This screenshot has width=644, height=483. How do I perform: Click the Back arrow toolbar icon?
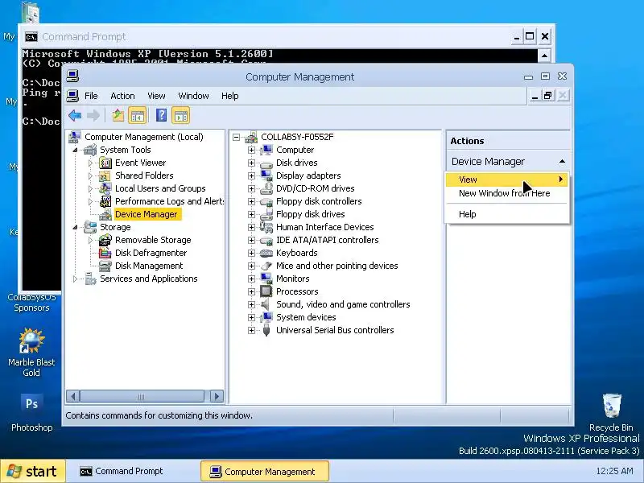pos(75,116)
